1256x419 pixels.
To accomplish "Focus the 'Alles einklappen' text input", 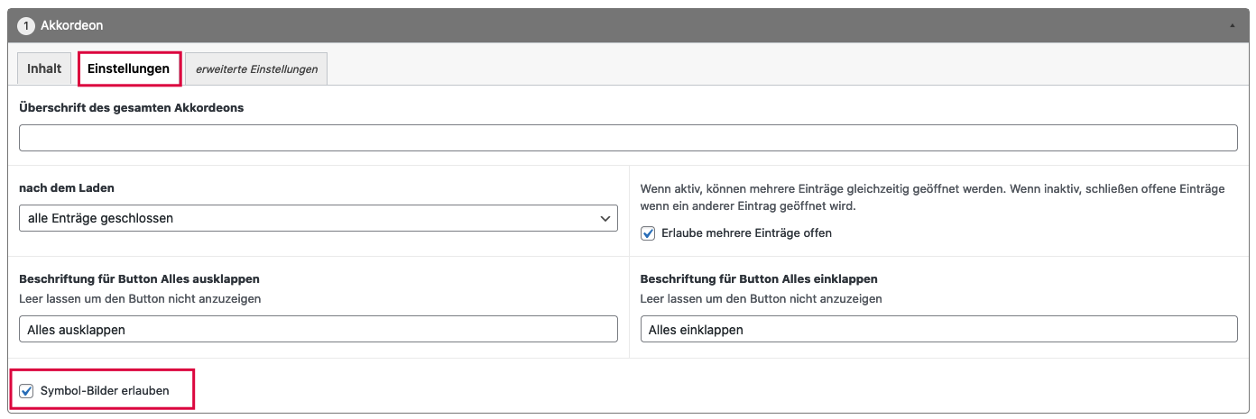I will coord(938,329).
